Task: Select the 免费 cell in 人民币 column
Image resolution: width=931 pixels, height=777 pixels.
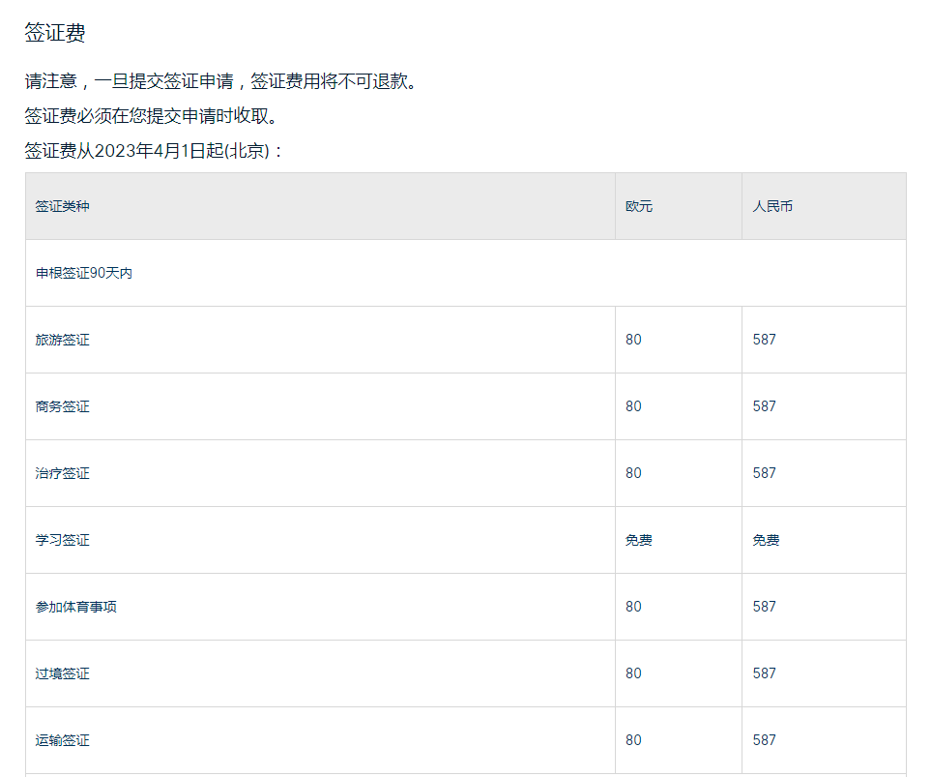Action: click(x=766, y=540)
